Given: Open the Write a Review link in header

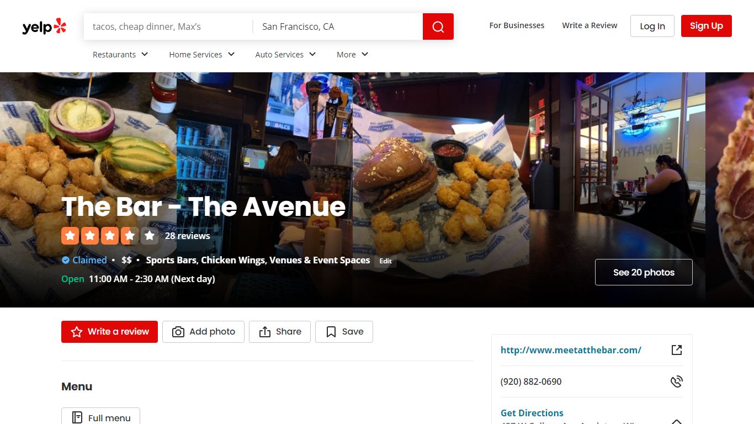Looking at the screenshot, I should (590, 25).
